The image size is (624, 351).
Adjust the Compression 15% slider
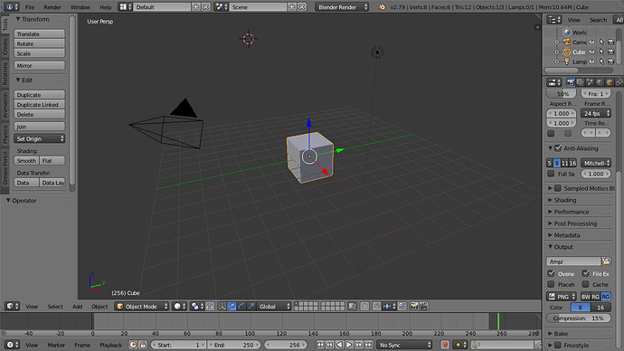pyautogui.click(x=578, y=318)
